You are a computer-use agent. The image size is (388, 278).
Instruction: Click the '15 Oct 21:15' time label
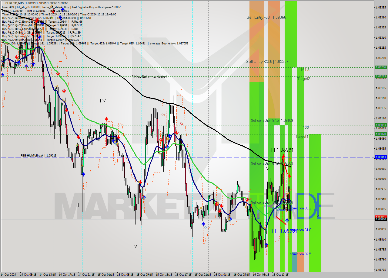(203, 275)
